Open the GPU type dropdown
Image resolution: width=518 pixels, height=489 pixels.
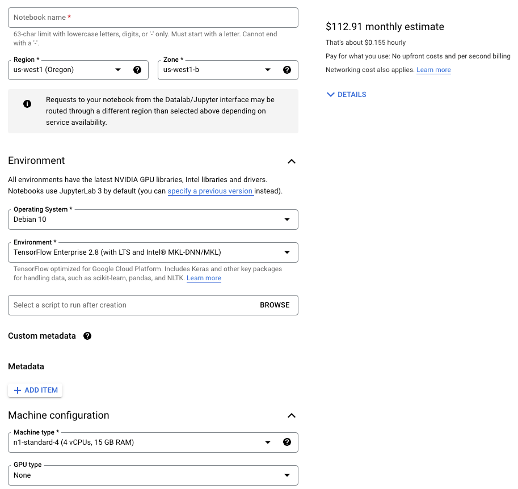153,475
